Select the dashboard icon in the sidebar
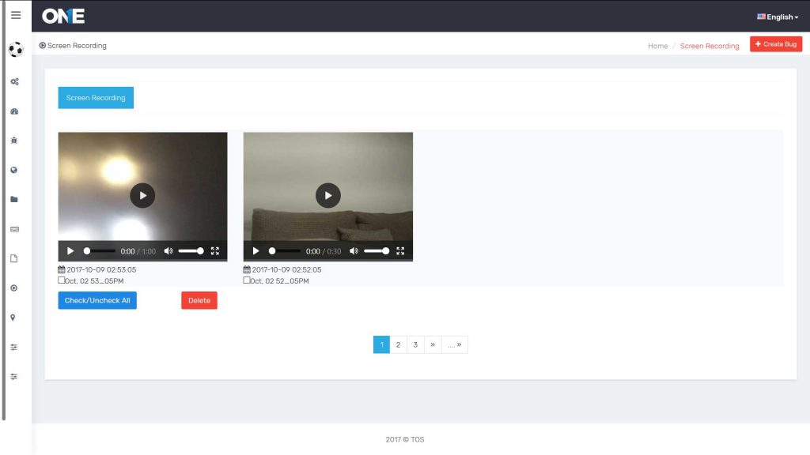The width and height of the screenshot is (810, 455). pyautogui.click(x=13, y=111)
